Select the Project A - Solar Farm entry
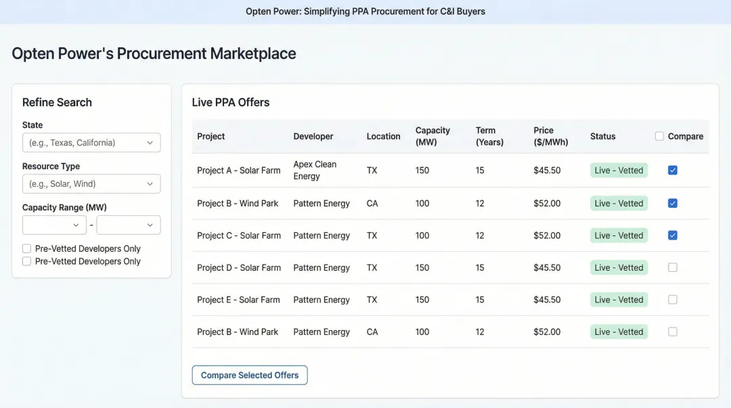The width and height of the screenshot is (731, 408). click(238, 170)
